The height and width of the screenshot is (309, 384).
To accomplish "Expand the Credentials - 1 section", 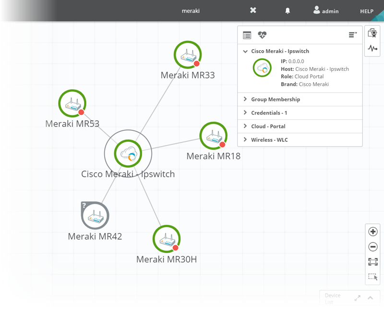I will 269,113.
